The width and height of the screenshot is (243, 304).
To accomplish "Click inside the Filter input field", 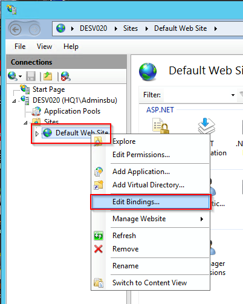I will pos(196,95).
